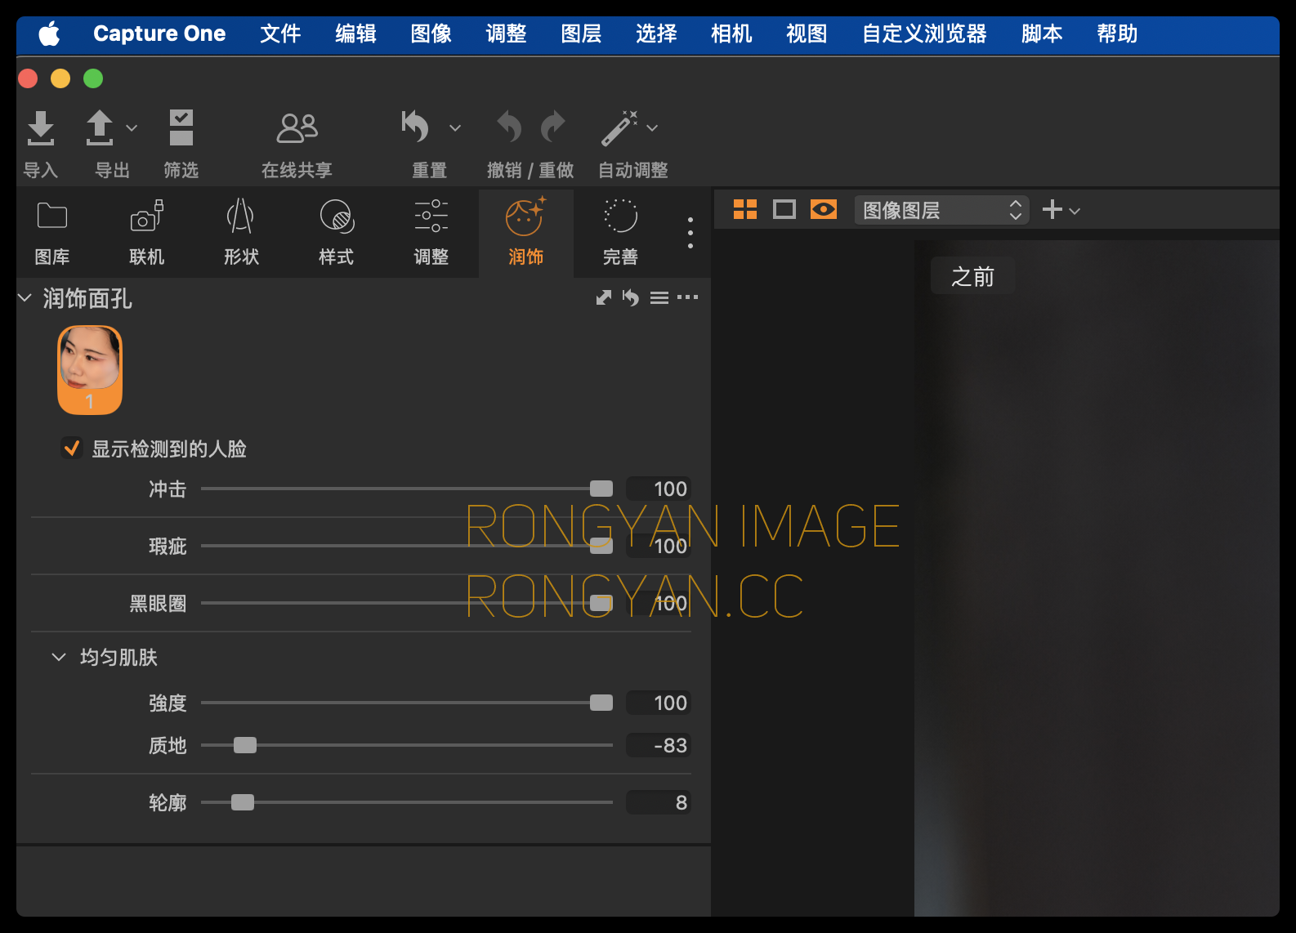Switch to the 调整 adjust tab
This screenshot has width=1296, height=933.
tap(431, 234)
